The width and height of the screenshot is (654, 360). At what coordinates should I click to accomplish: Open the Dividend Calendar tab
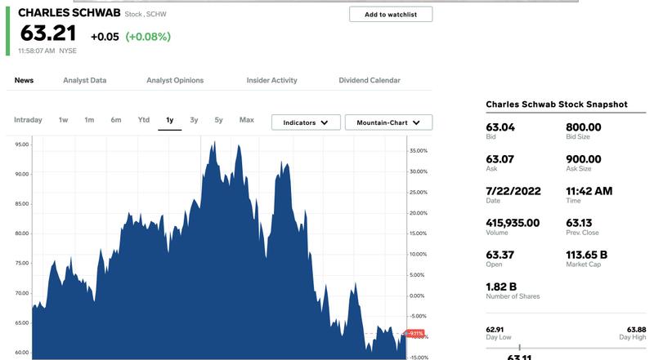(370, 80)
